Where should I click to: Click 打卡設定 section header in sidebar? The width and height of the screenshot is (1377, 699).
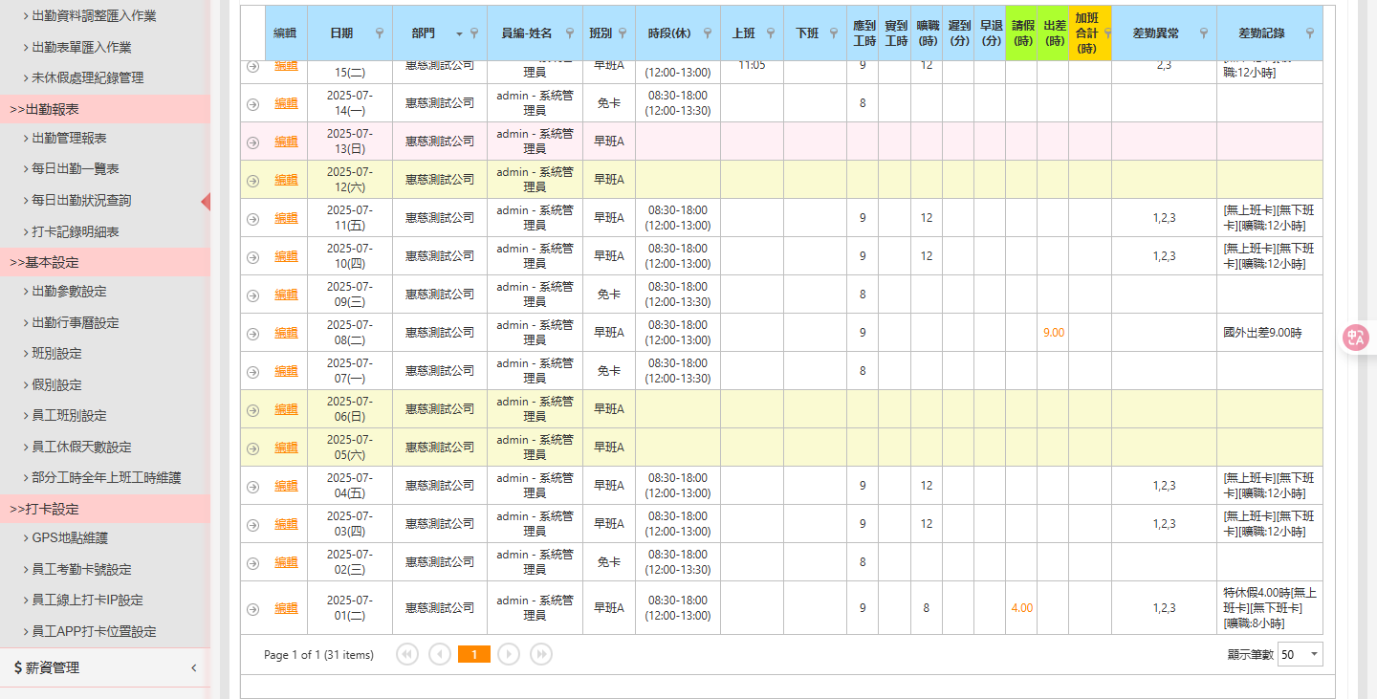click(x=105, y=509)
